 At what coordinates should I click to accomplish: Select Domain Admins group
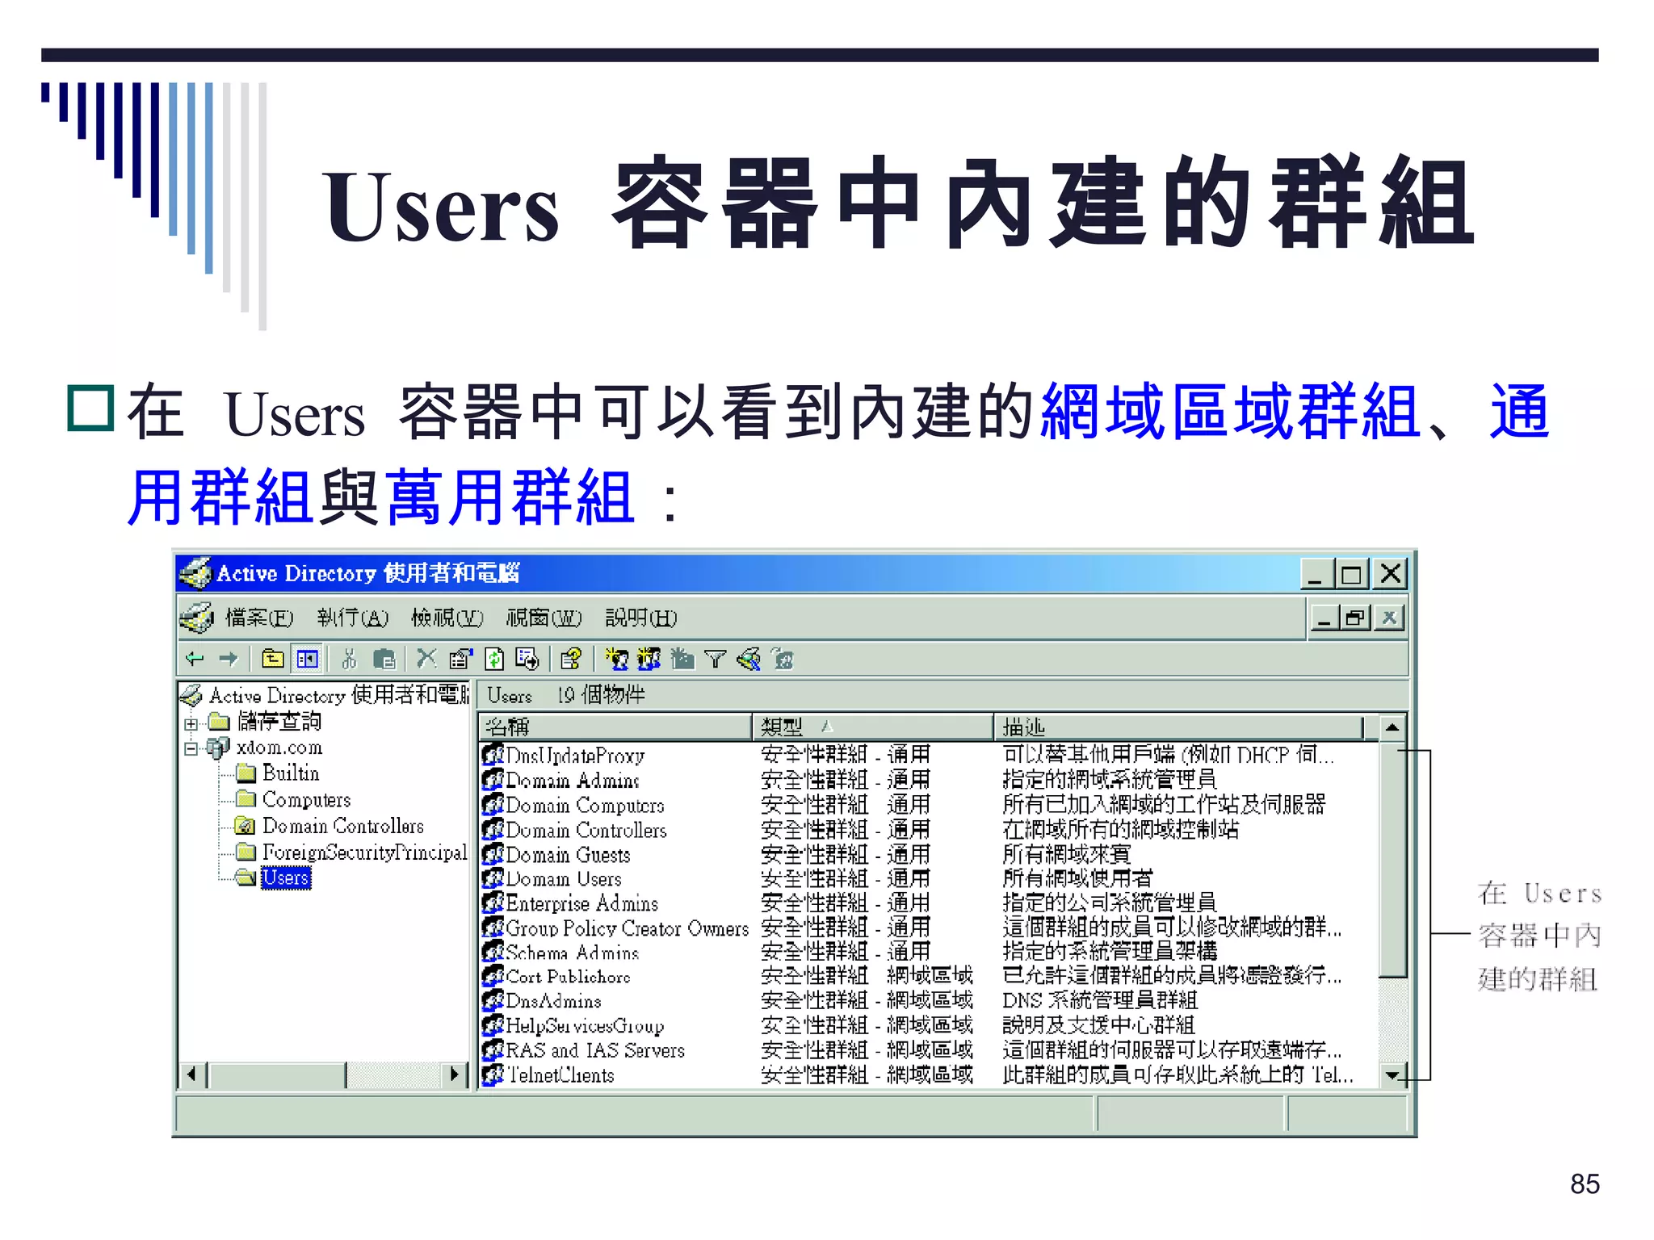[562, 780]
